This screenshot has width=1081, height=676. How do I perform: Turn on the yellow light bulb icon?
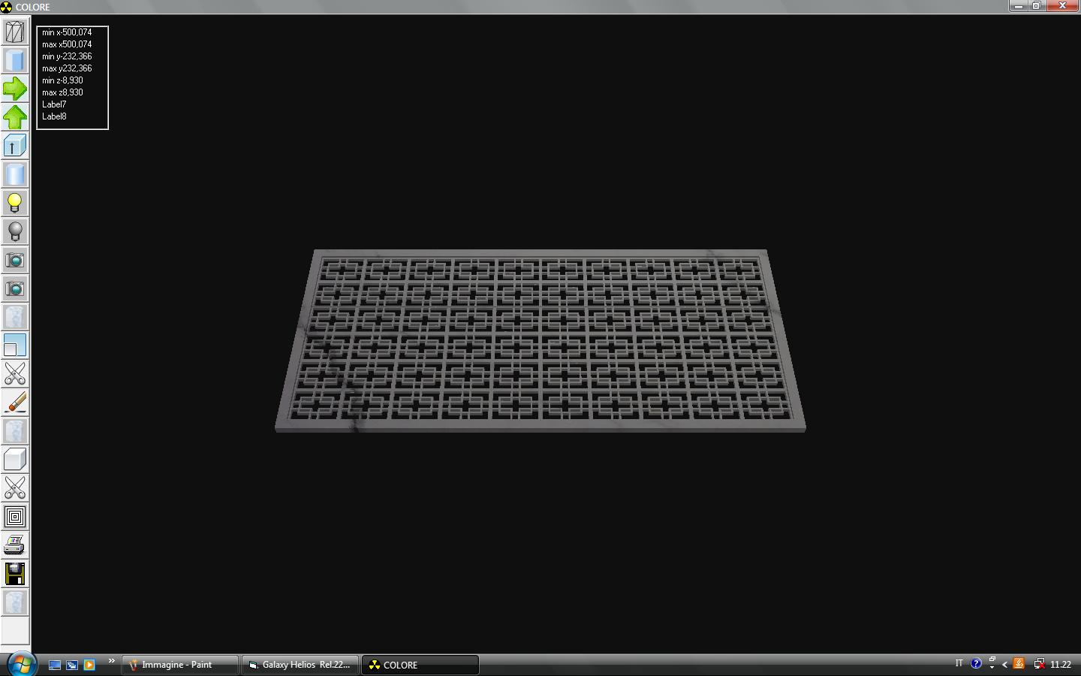click(x=15, y=203)
